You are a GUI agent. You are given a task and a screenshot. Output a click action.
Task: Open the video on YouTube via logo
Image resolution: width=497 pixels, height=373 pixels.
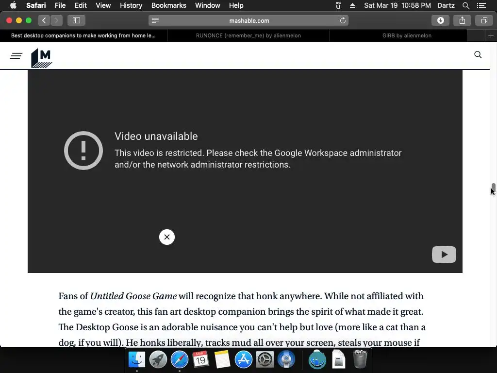pyautogui.click(x=444, y=254)
